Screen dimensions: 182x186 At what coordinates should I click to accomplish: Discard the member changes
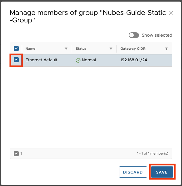(133, 172)
